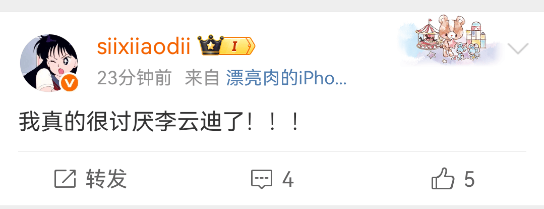Viewport: 544px width, 209px height.
Task: Toggle the thumbs-up like icon
Action: click(443, 178)
